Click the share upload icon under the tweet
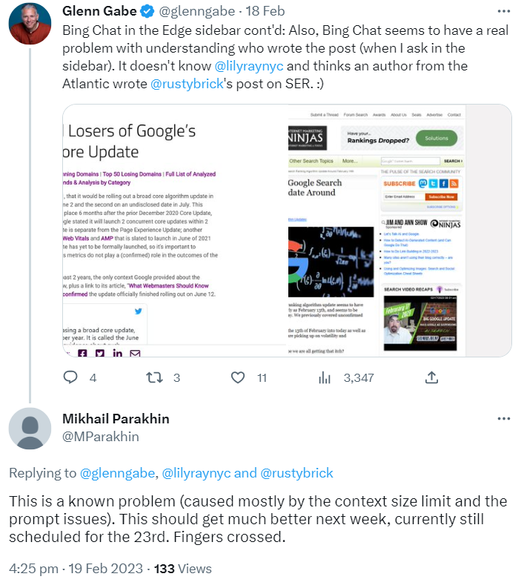524x588 pixels. [x=408, y=377]
